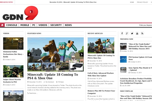Screen dimensions: 152x101
Task: Open Remove Plus HD To Protect article
Action: coord(101,92)
